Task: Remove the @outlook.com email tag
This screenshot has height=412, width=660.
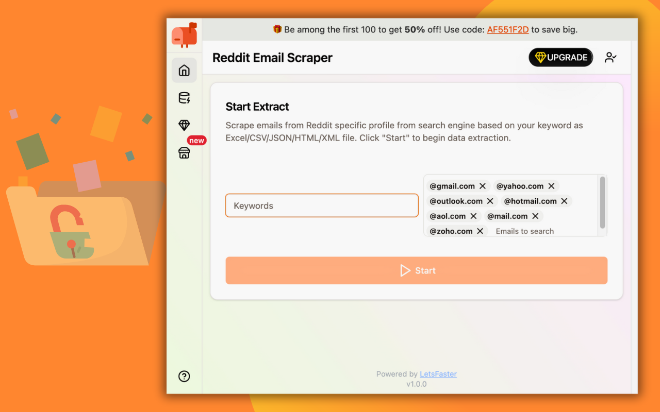Action: pyautogui.click(x=490, y=201)
